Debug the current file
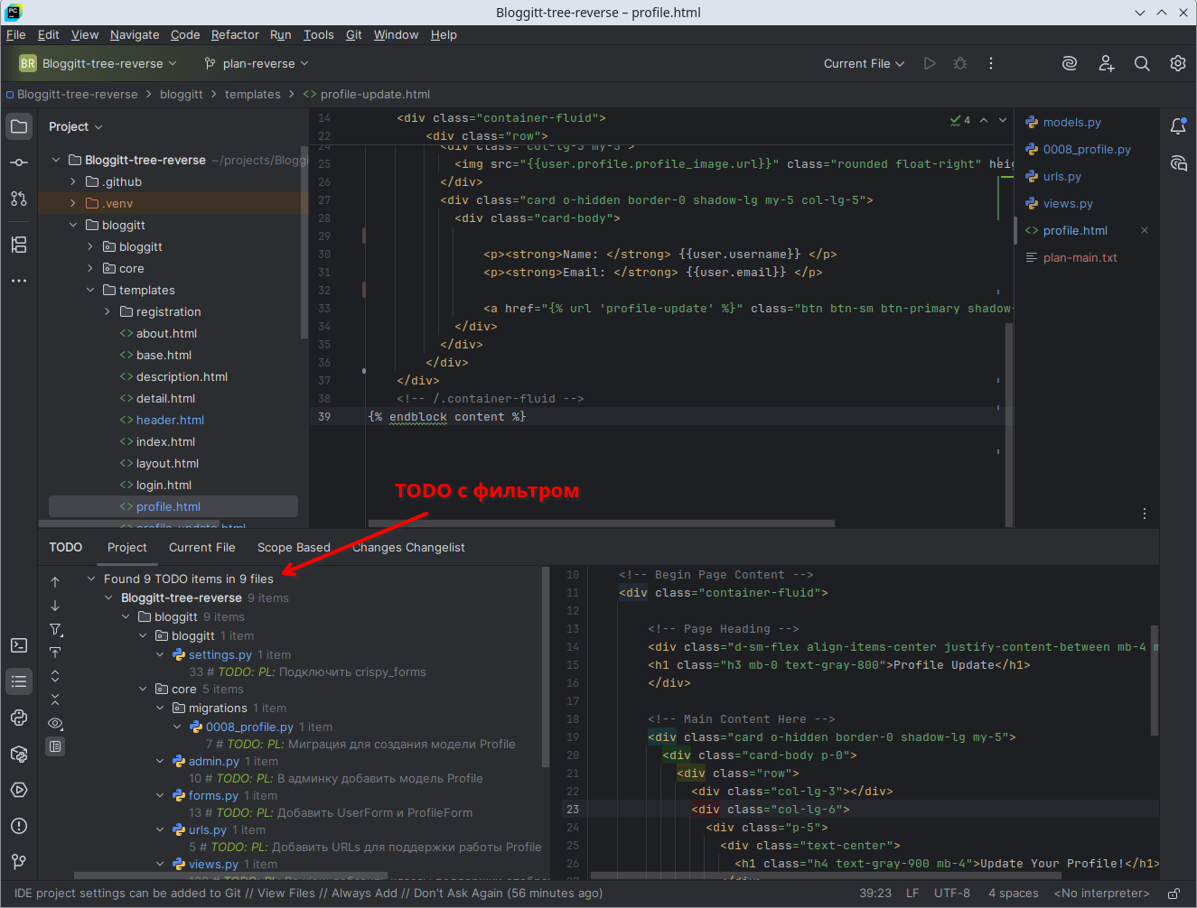This screenshot has width=1197, height=908. [960, 63]
